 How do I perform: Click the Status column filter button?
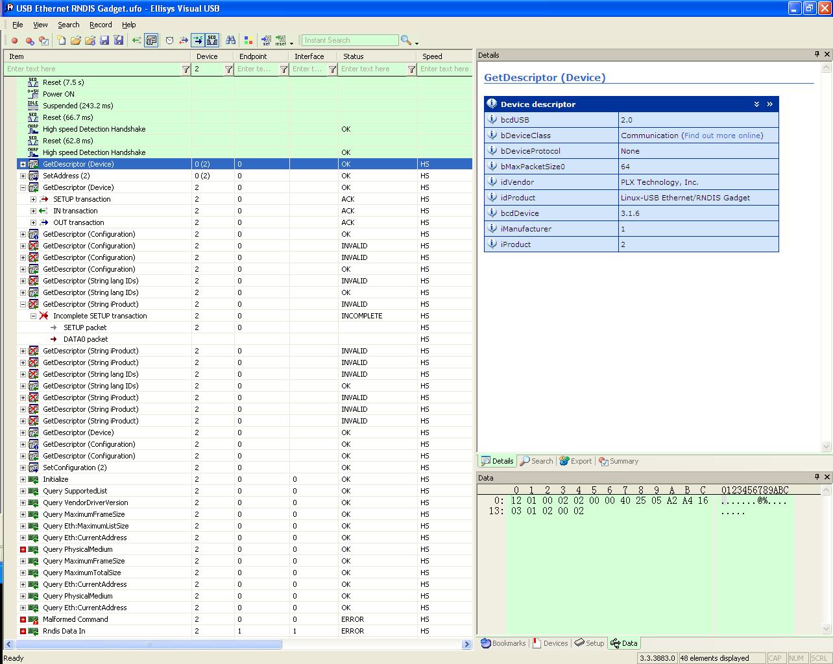tap(411, 69)
